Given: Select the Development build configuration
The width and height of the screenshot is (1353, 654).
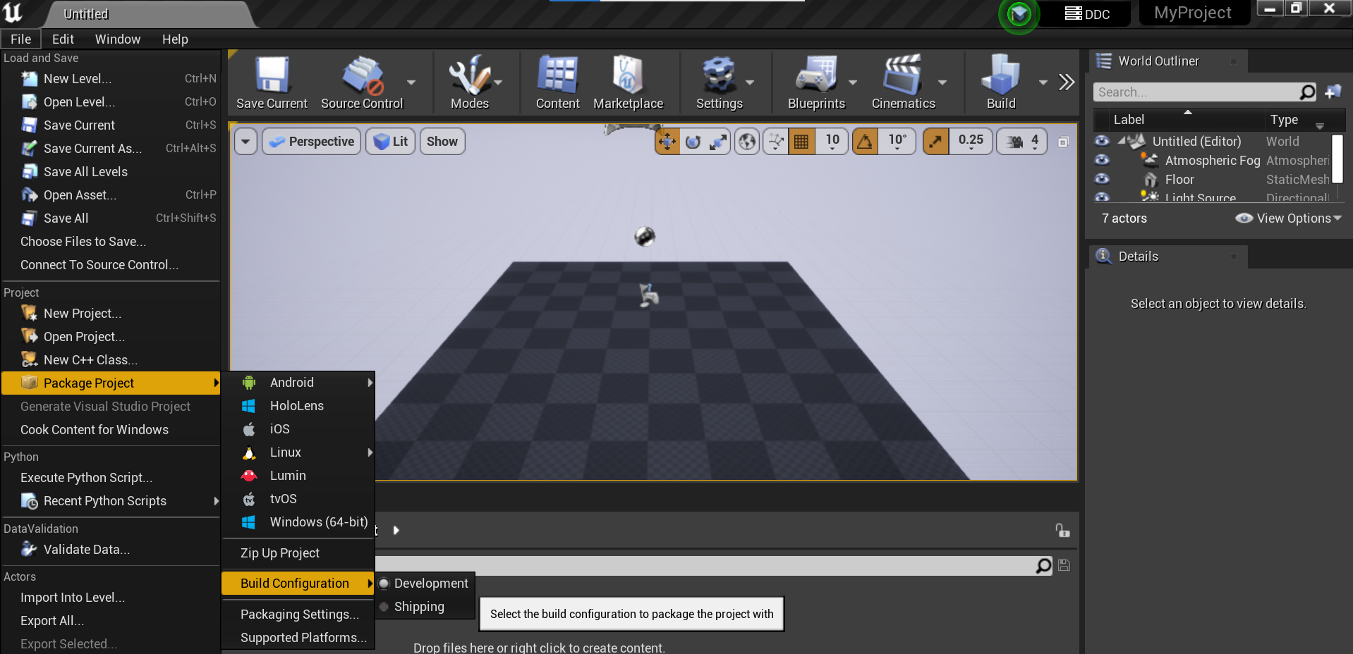Looking at the screenshot, I should 430,584.
